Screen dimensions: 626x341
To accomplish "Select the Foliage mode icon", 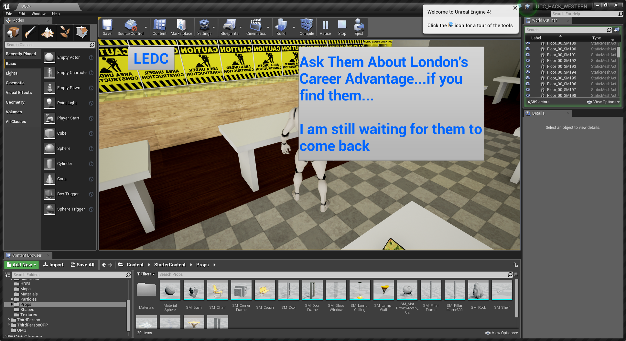I will [x=64, y=32].
